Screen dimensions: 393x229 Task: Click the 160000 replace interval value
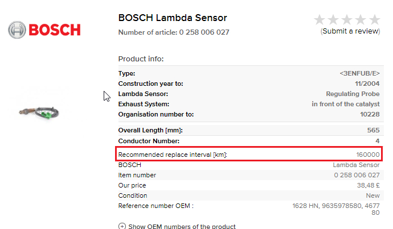(368, 155)
